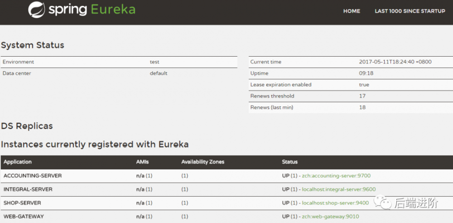
Task: Open LAST 1000 SINCE STARTUP page
Action: tap(410, 11)
